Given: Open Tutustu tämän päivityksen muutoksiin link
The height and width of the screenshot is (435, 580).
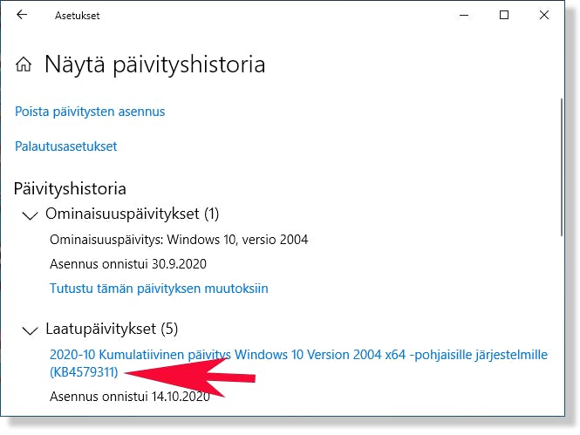Looking at the screenshot, I should pyautogui.click(x=159, y=289).
